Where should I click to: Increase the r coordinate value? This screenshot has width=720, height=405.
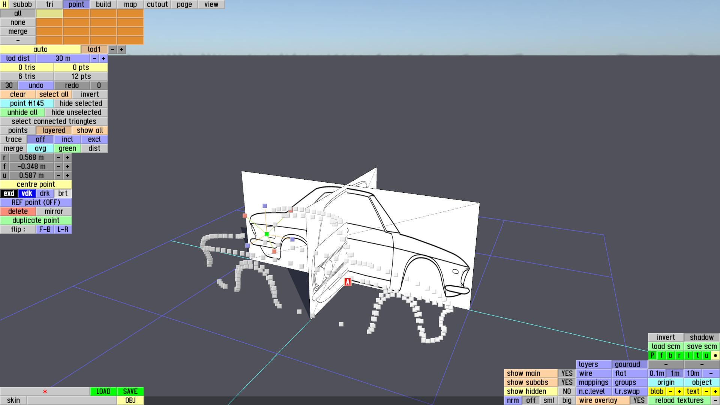point(67,157)
